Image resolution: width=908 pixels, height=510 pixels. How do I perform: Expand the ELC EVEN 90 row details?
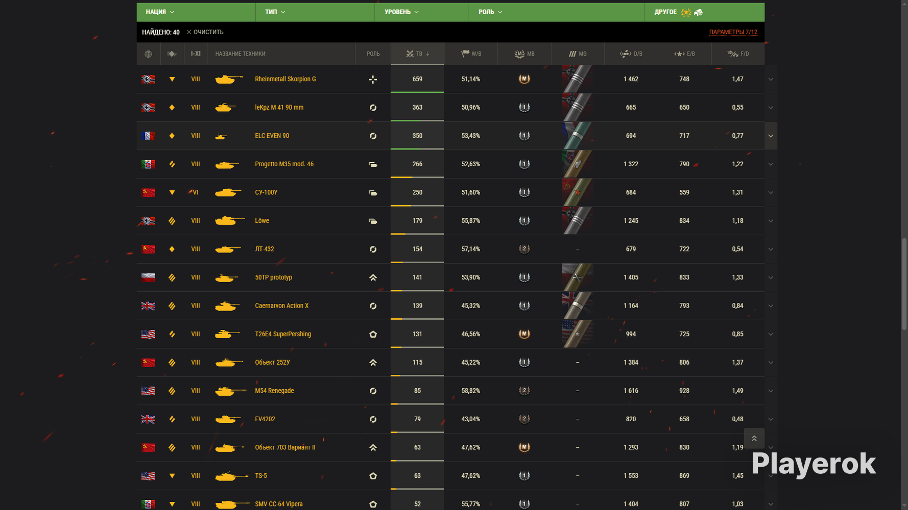pyautogui.click(x=771, y=136)
